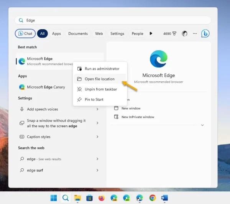
Task: Select Run as administrator
Action: [x=100, y=69]
